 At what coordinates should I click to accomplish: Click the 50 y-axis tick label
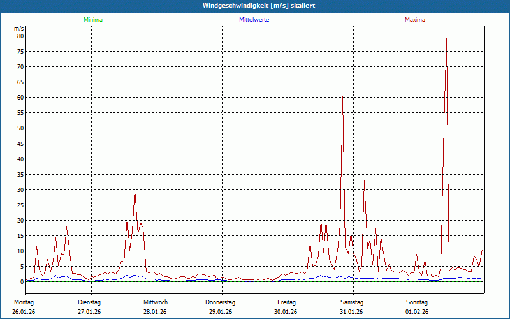[20, 128]
